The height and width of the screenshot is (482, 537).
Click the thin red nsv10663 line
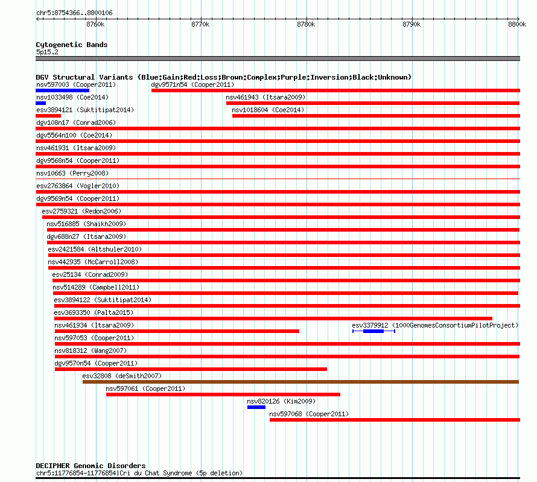pos(278,179)
